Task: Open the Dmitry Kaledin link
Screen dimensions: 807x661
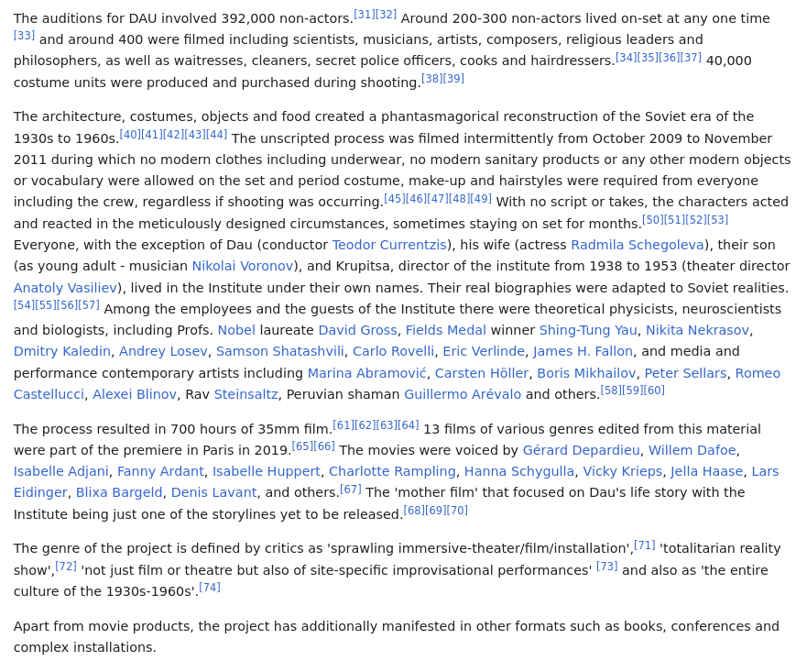Action: tap(61, 351)
